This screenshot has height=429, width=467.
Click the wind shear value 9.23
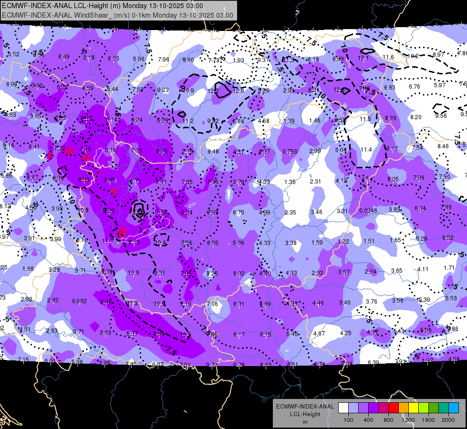163,90
